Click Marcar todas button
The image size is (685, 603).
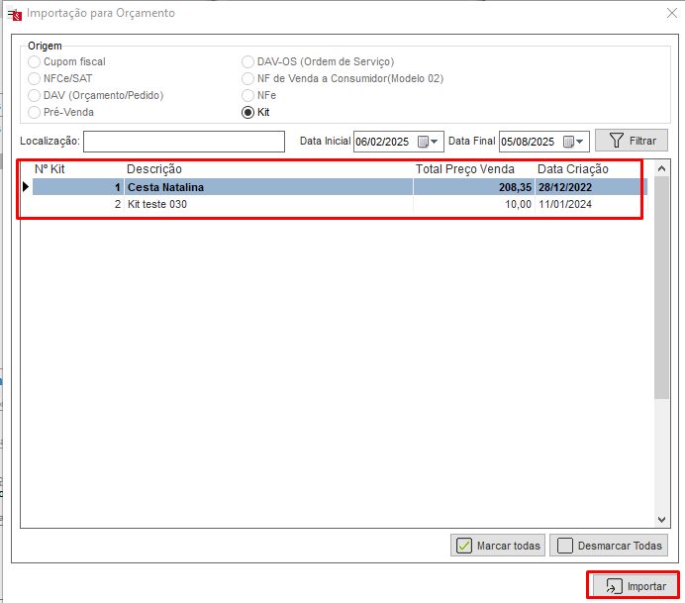[498, 546]
